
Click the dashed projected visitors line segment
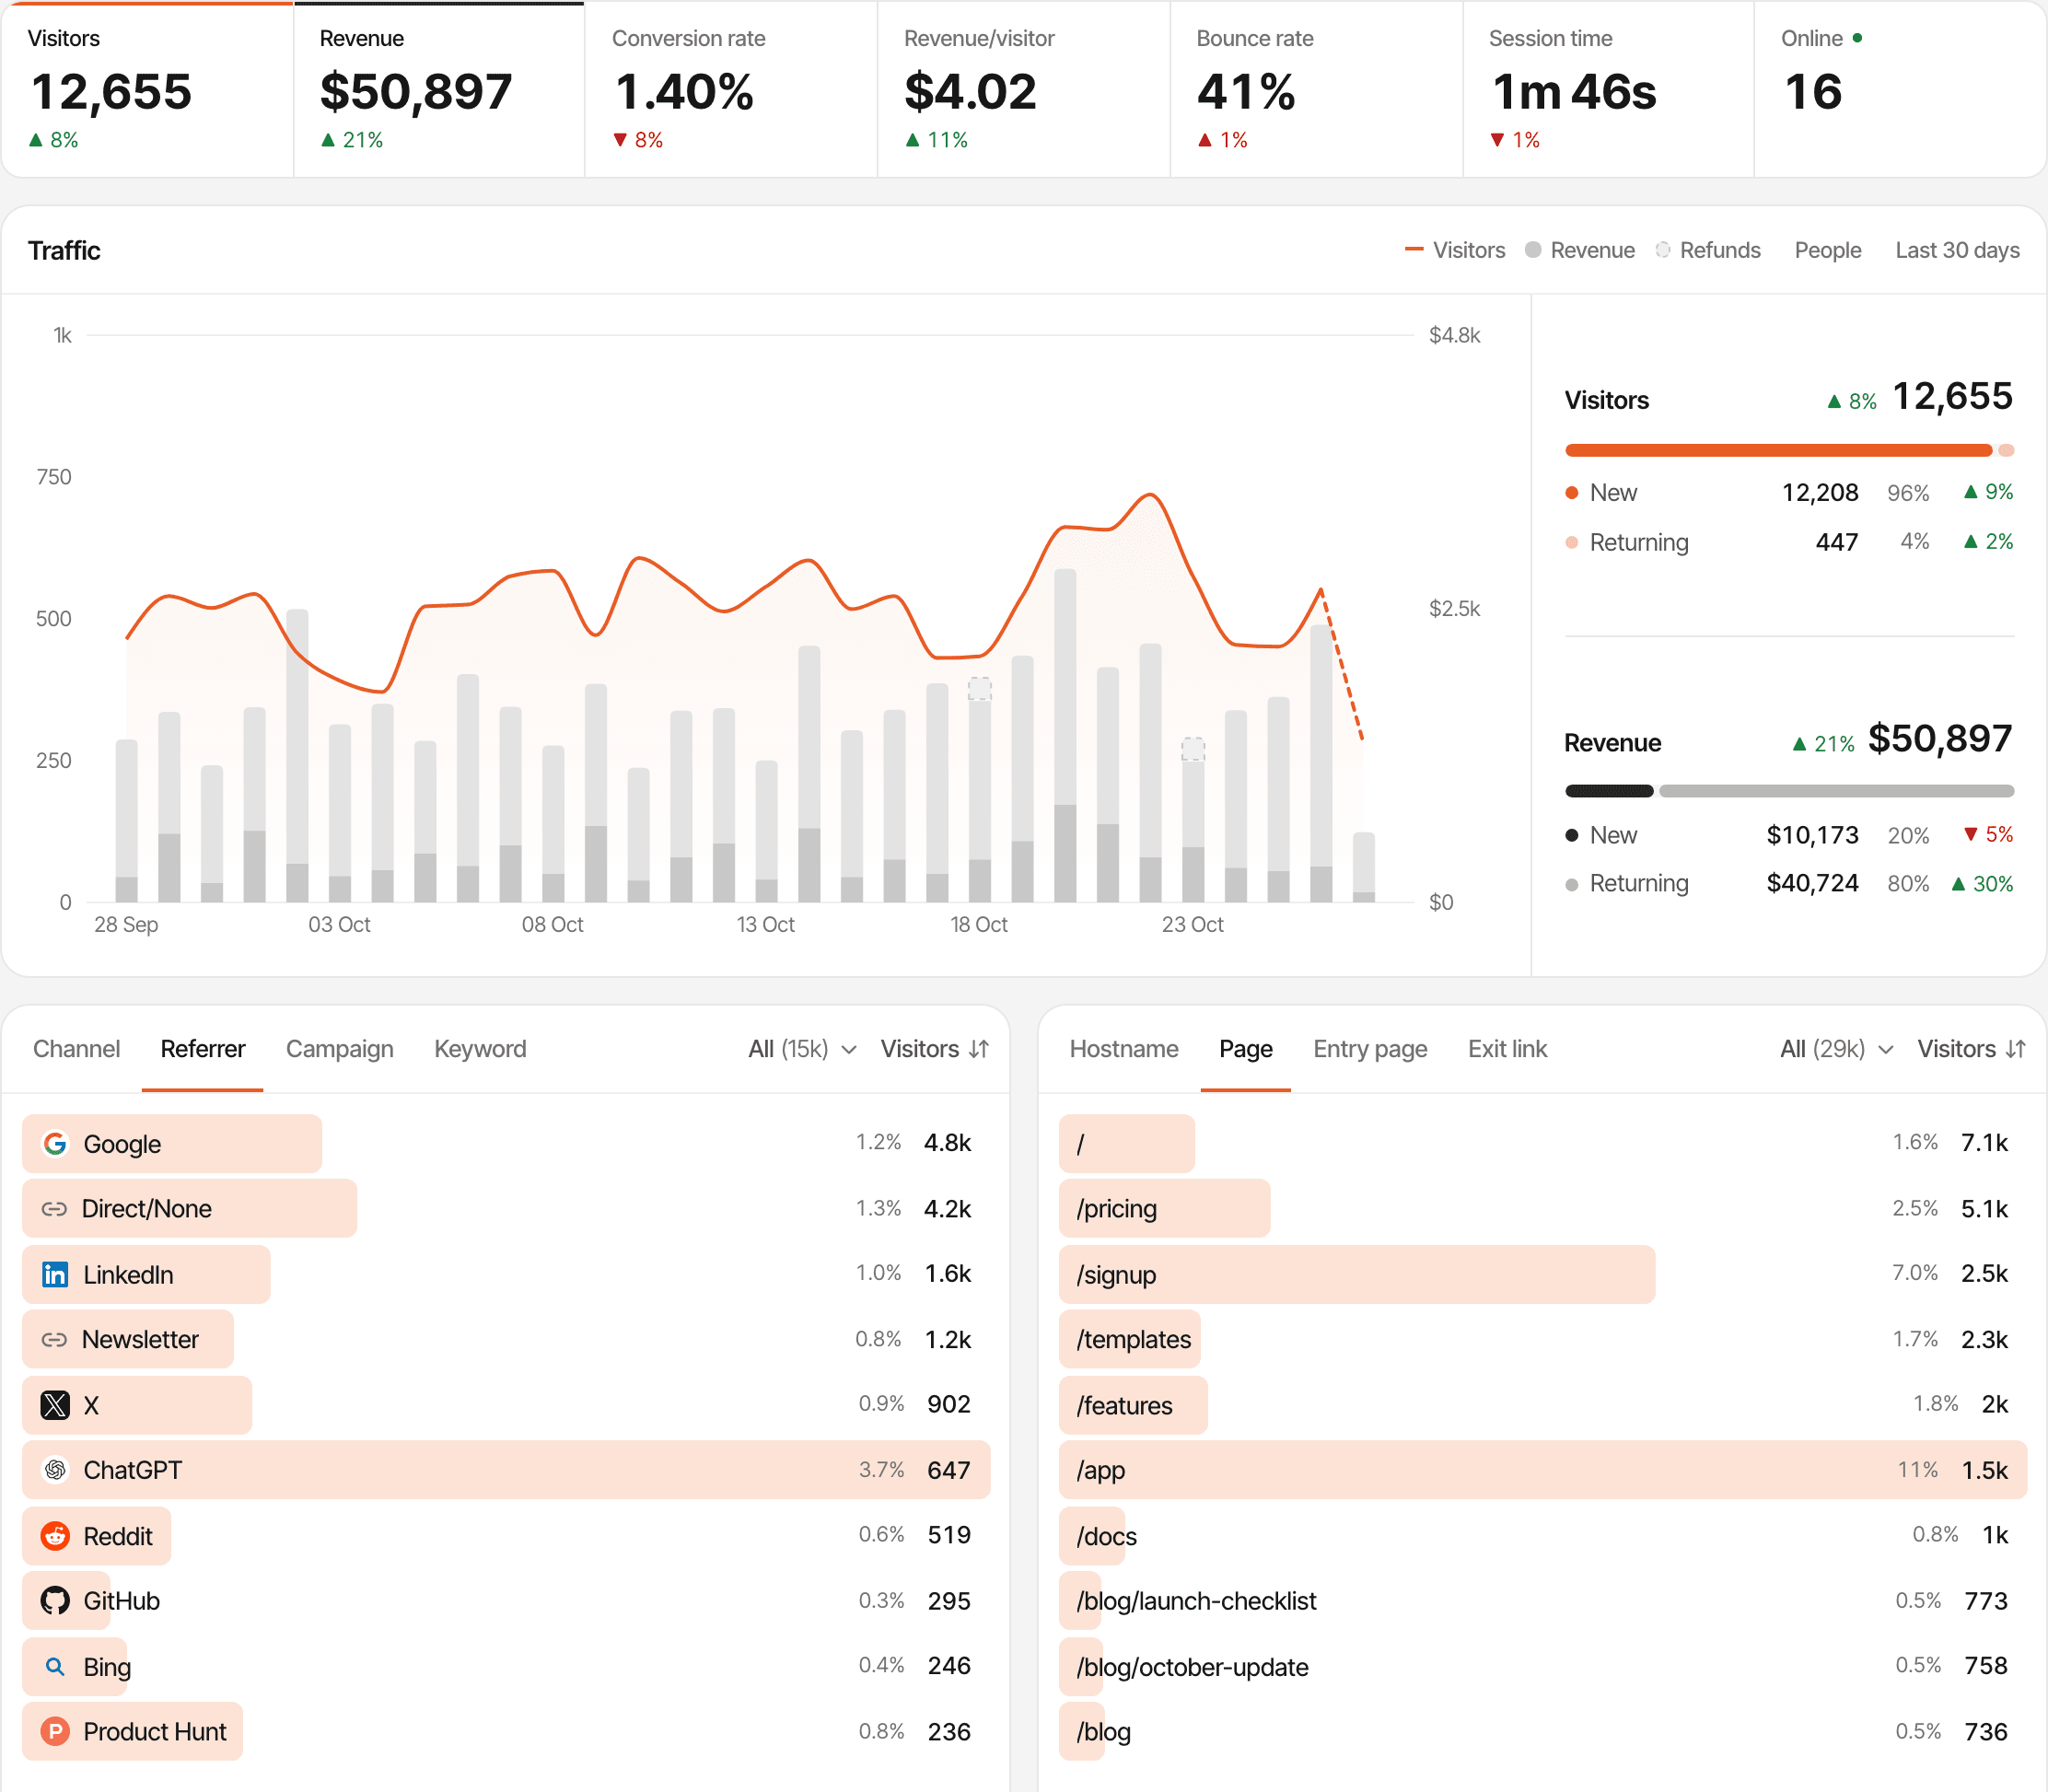pos(1342,665)
